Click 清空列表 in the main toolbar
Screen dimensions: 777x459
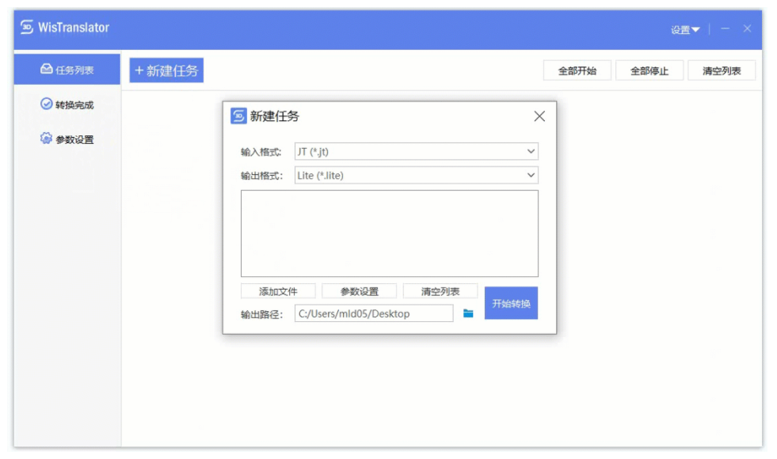point(722,70)
